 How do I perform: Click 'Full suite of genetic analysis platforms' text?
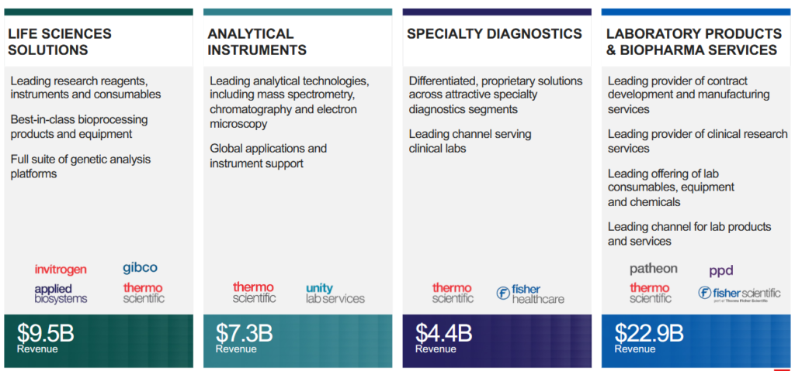click(x=81, y=167)
